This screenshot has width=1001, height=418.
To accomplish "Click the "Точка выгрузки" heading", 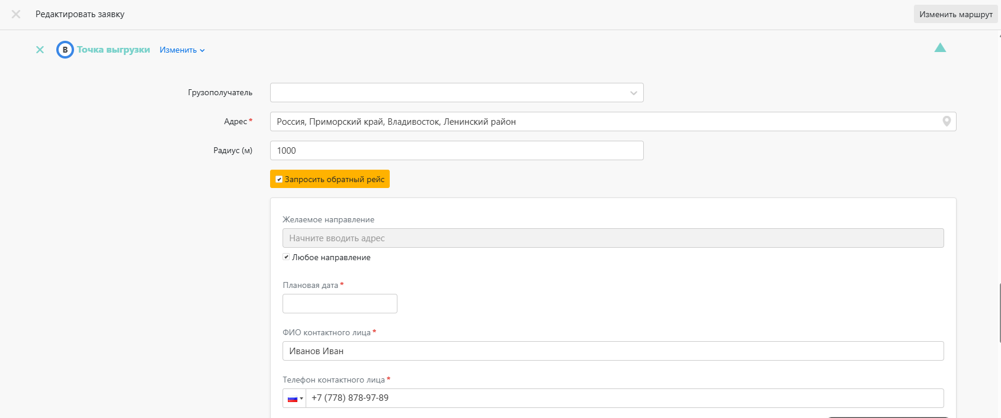I will click(113, 50).
